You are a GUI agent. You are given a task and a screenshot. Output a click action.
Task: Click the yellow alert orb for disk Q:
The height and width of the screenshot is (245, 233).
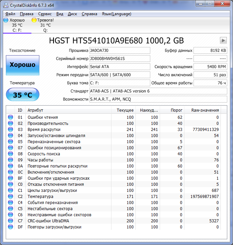point(34,20)
